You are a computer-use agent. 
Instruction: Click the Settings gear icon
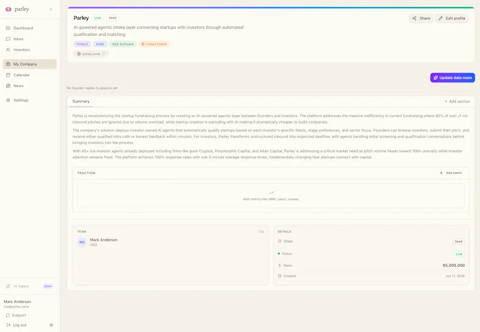click(8, 100)
